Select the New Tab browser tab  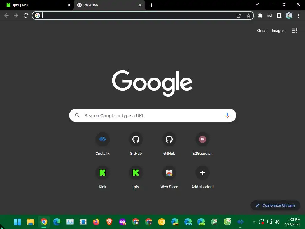click(109, 5)
